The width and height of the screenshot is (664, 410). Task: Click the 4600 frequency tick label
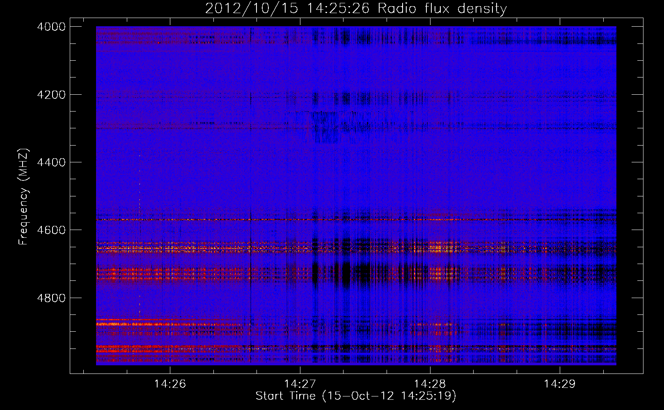[x=51, y=230]
